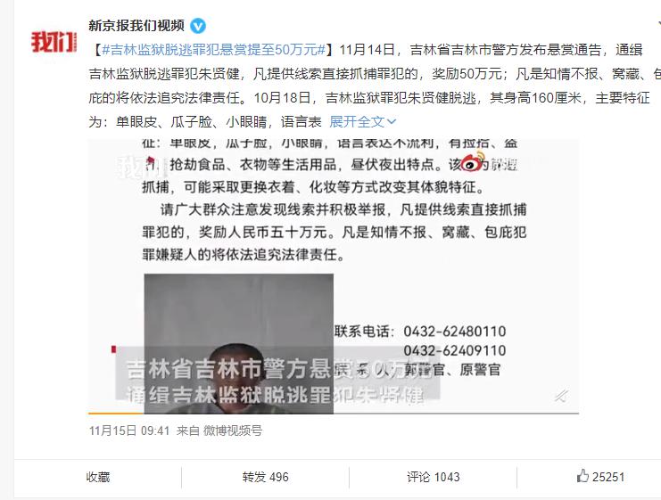Like the post with thumbs-up icon
Image resolution: width=661 pixels, height=500 pixels.
click(x=583, y=476)
